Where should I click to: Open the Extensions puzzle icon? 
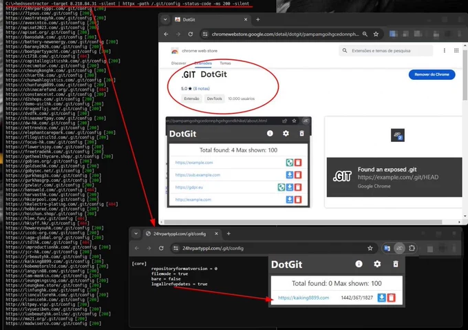coord(412,248)
